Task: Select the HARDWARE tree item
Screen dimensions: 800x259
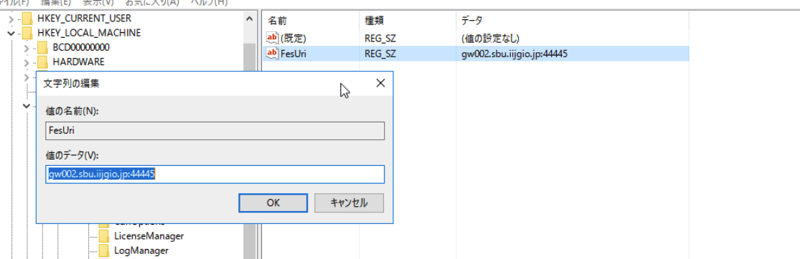Action: pyautogui.click(x=79, y=62)
